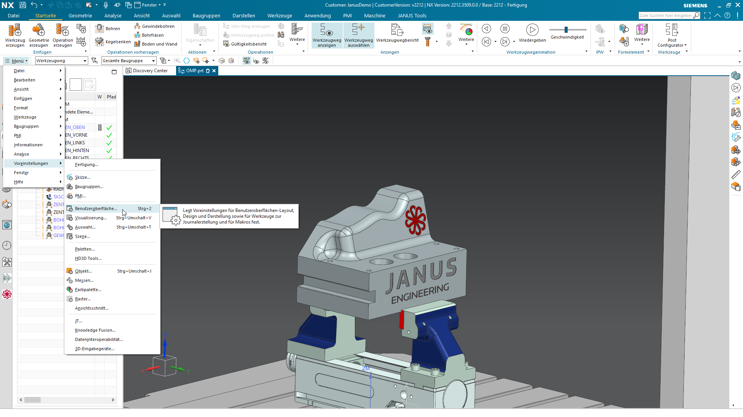Click the microphone voice command icon
The height and width of the screenshot is (417, 743).
(106, 5)
